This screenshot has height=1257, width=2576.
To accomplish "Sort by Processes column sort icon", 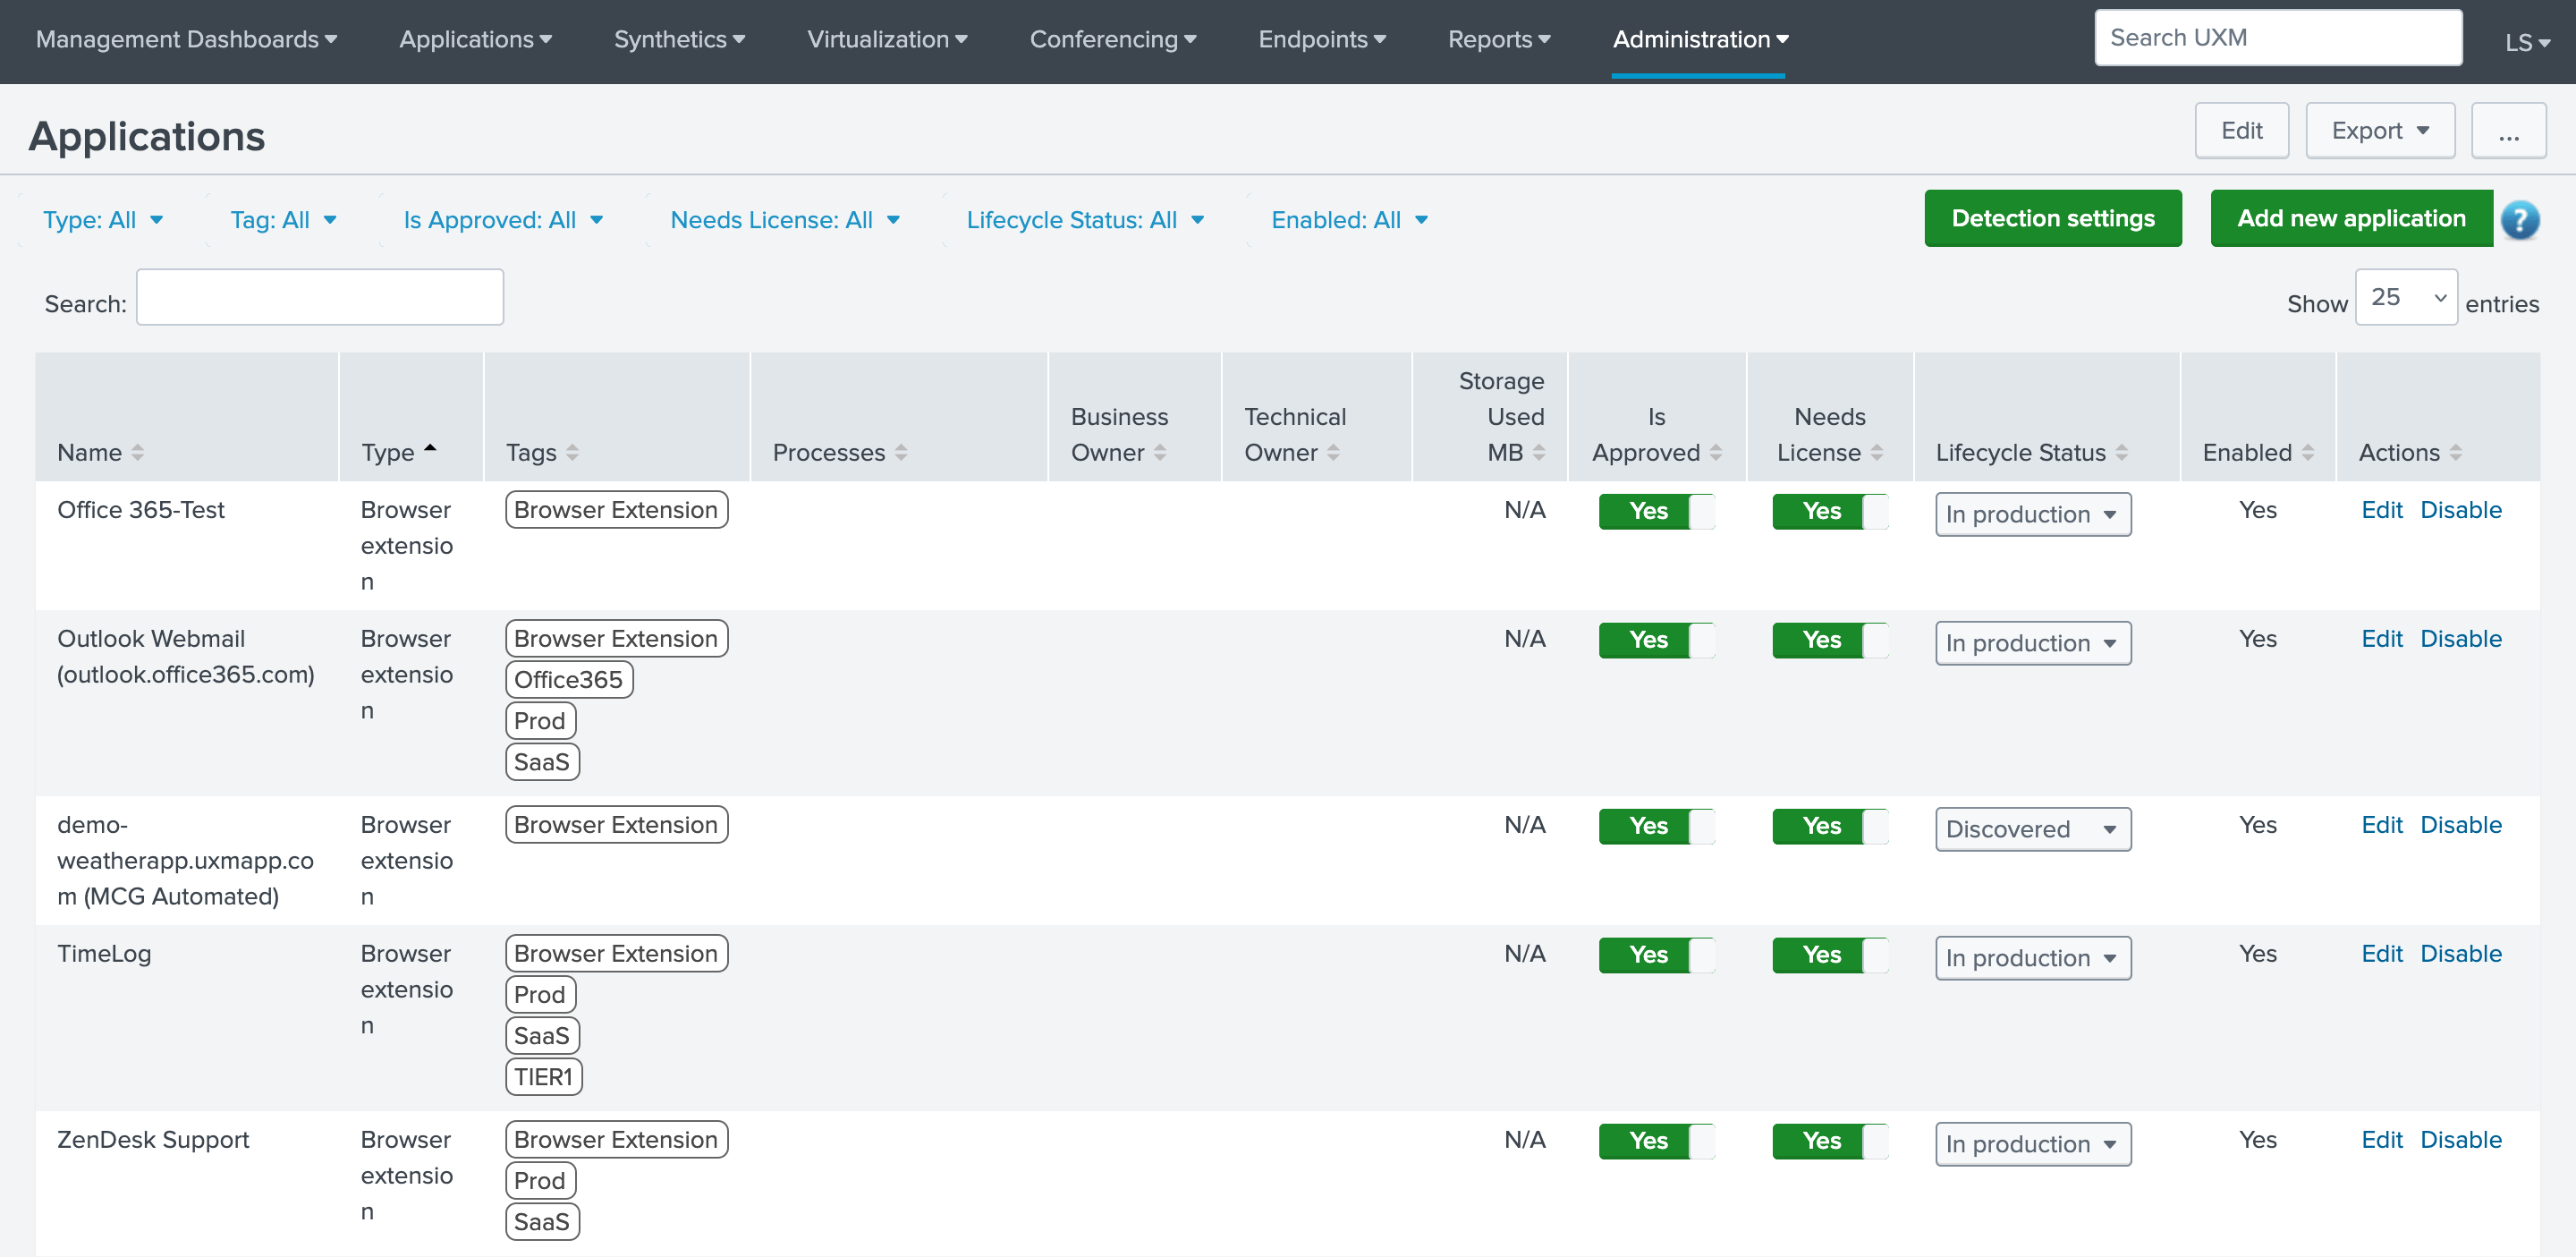I will [901, 453].
